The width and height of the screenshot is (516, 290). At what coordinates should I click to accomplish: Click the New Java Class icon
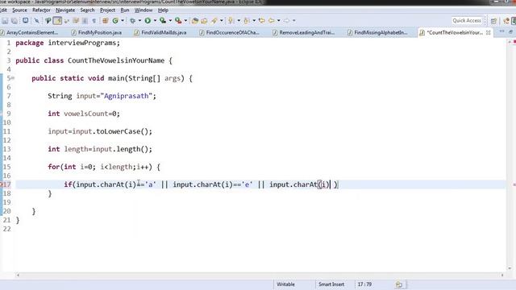tap(115, 21)
